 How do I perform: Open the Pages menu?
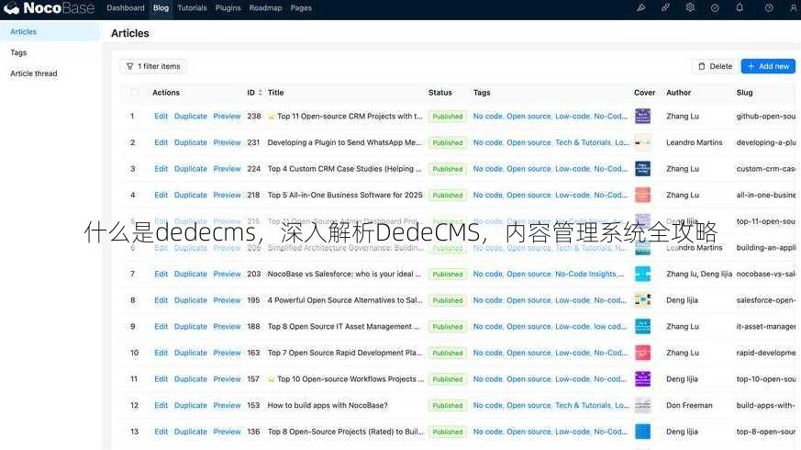301,7
